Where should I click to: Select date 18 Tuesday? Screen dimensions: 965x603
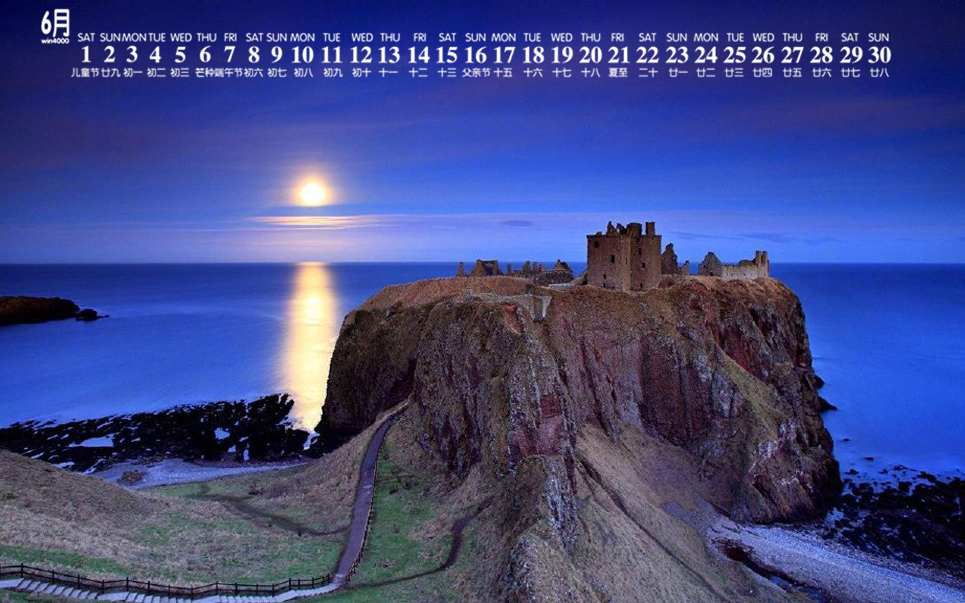point(533,54)
